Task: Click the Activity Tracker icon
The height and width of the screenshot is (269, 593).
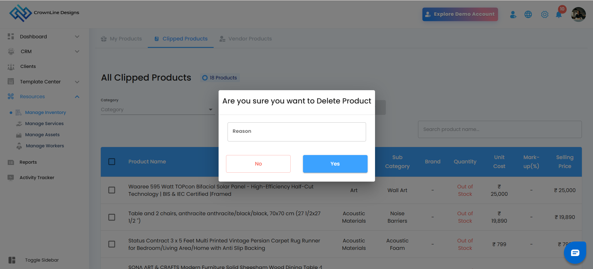Action: pyautogui.click(x=11, y=178)
